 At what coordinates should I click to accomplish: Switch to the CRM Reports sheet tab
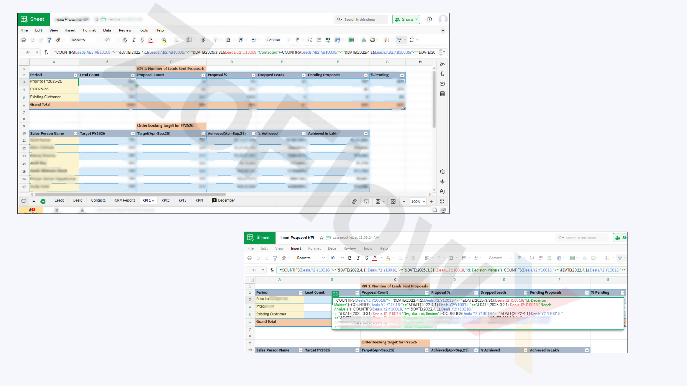(x=125, y=201)
